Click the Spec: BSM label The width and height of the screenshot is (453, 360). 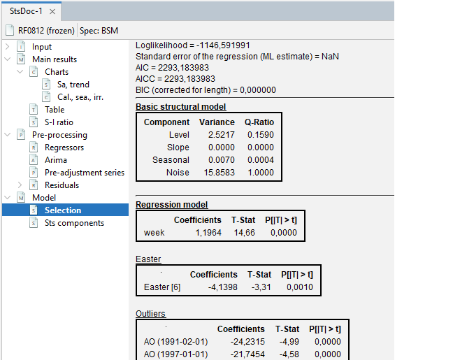point(99,31)
